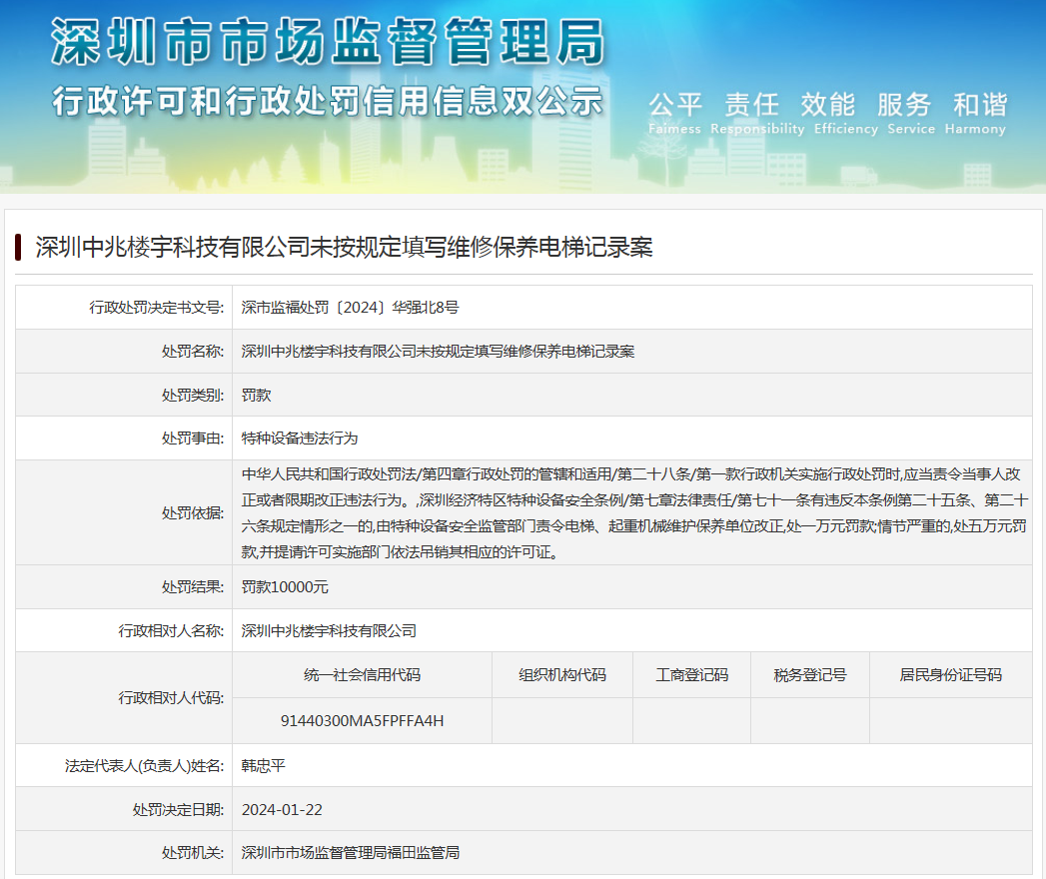
Task: Select the credit code 91440300MA5FPFFA4H
Action: pyautogui.click(x=363, y=721)
